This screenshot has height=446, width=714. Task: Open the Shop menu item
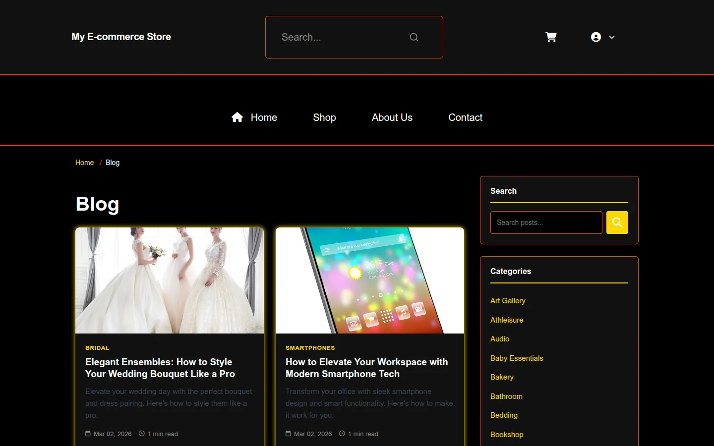pos(324,117)
